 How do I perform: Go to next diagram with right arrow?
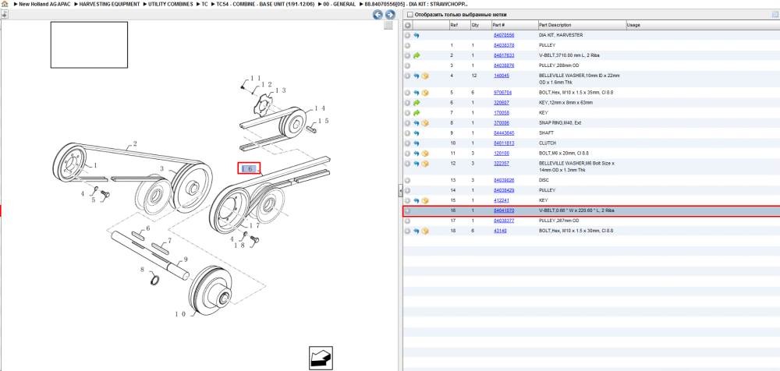click(391, 15)
